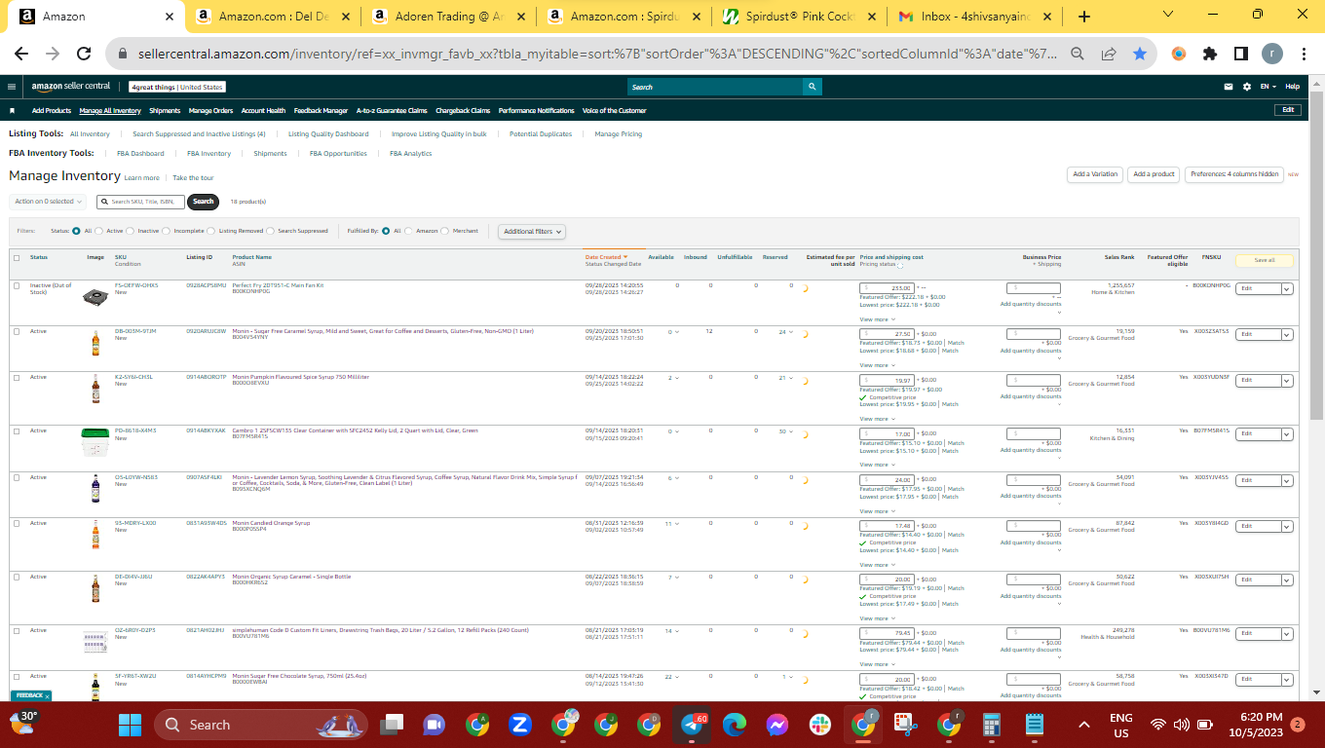
Task: Select the Active status radio button
Action: click(100, 231)
